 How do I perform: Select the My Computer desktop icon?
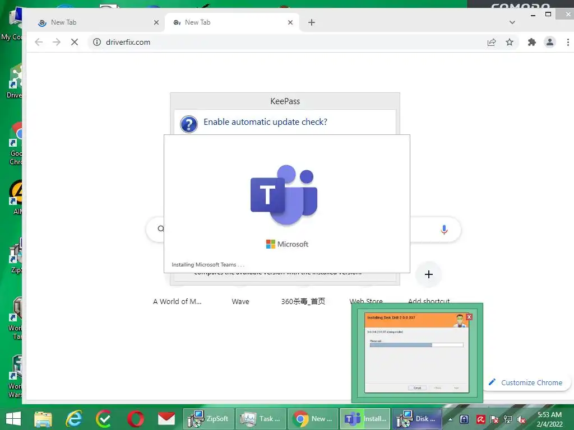coord(12,24)
